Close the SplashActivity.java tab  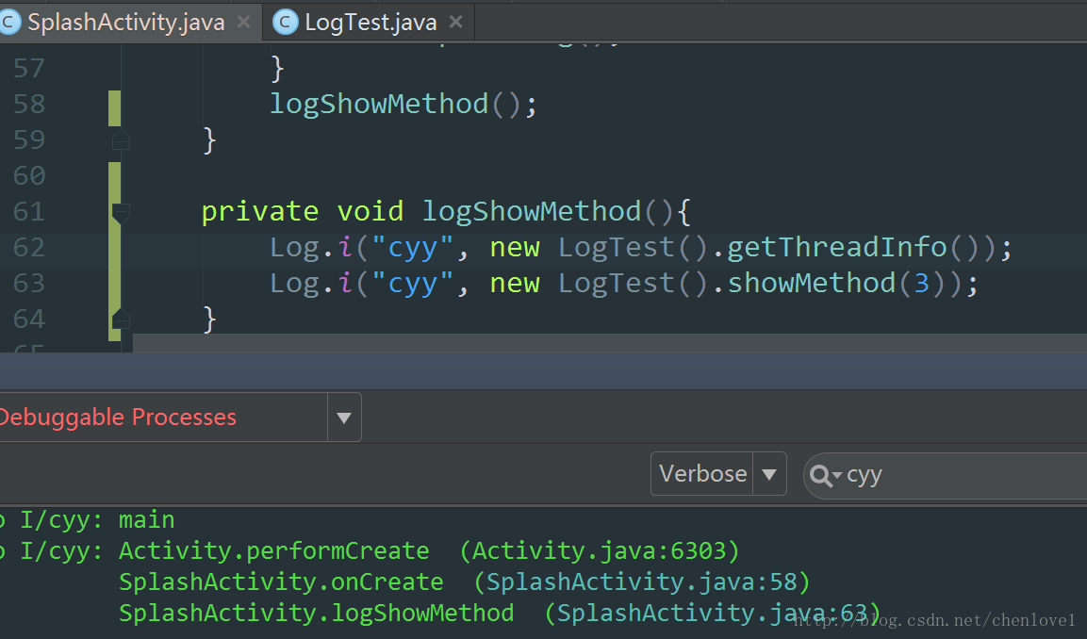[x=243, y=23]
